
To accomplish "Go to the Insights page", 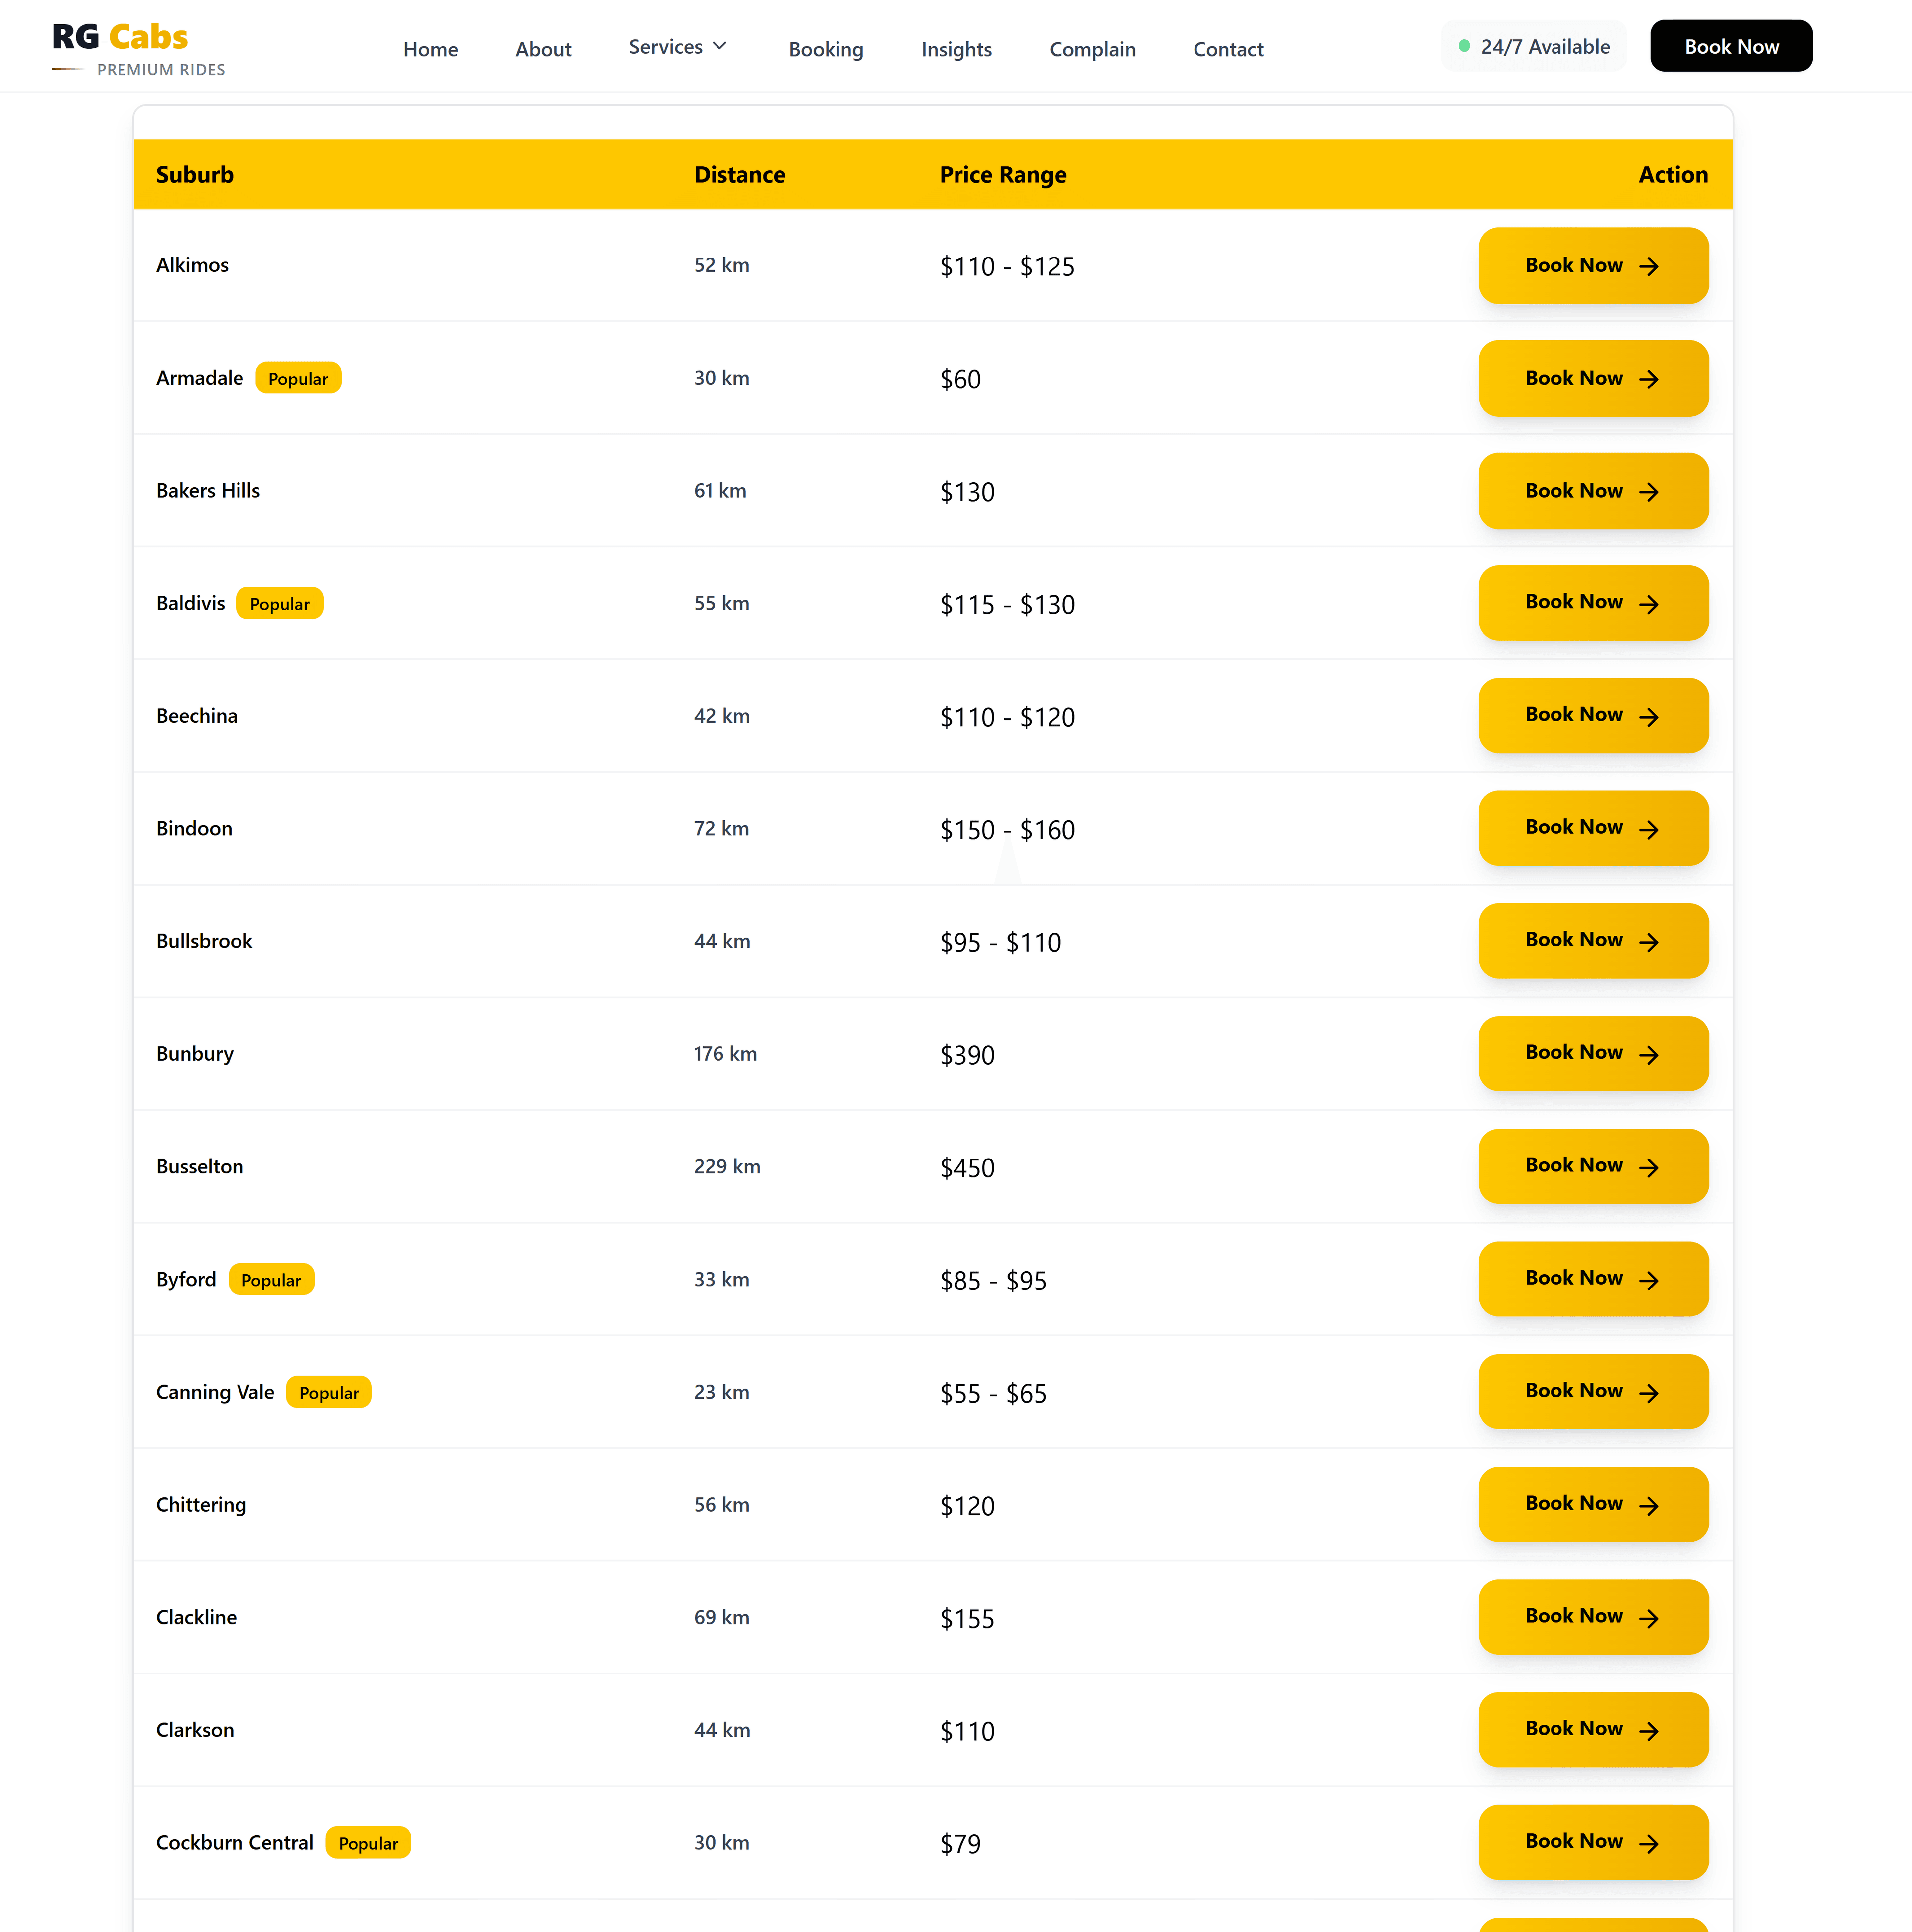I will tap(956, 49).
